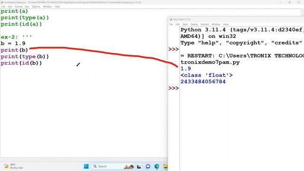Open Task View from the taskbar
Screen dimensions: 304x171
point(139,166)
